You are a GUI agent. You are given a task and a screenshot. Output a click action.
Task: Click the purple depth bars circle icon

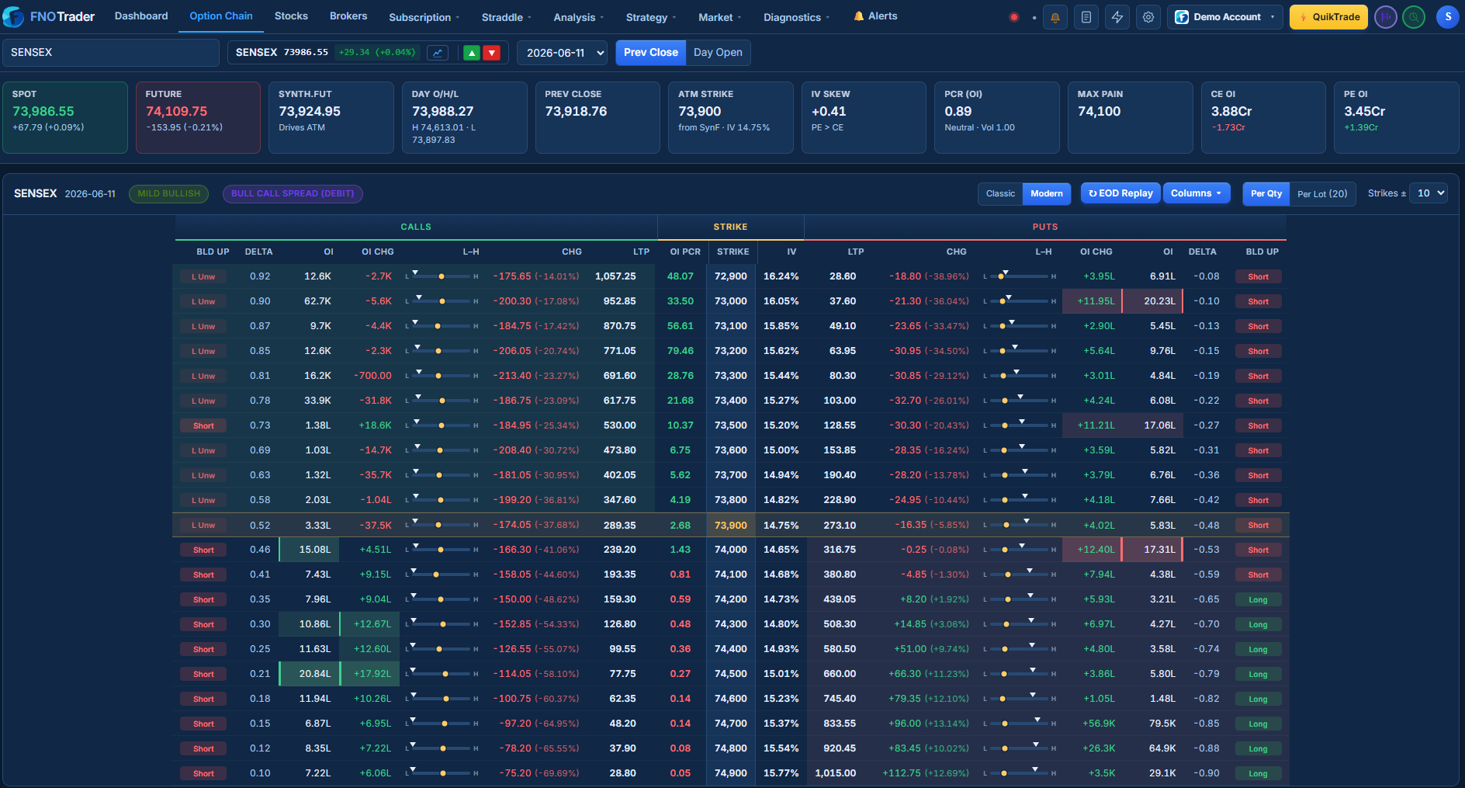click(1386, 17)
